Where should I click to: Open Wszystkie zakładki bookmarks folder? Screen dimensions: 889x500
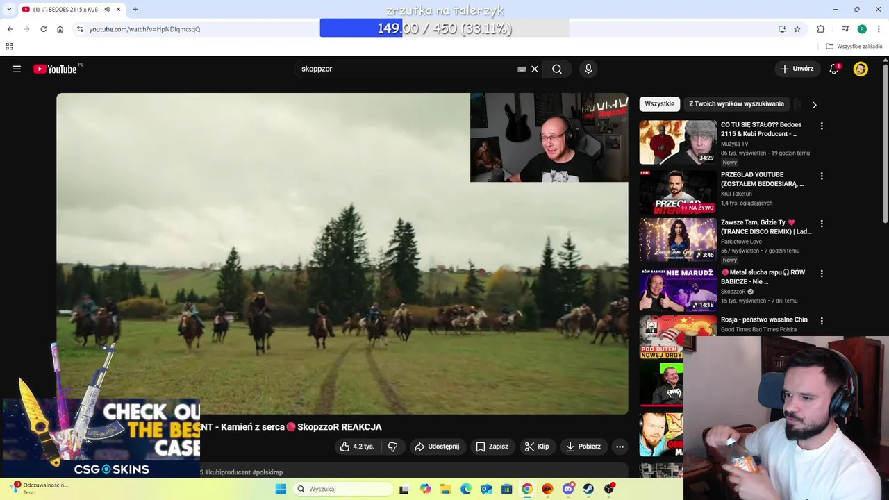tap(854, 47)
